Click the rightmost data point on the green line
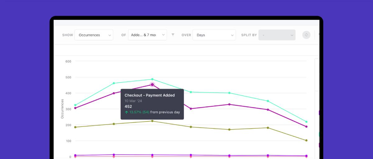 (x=306, y=122)
